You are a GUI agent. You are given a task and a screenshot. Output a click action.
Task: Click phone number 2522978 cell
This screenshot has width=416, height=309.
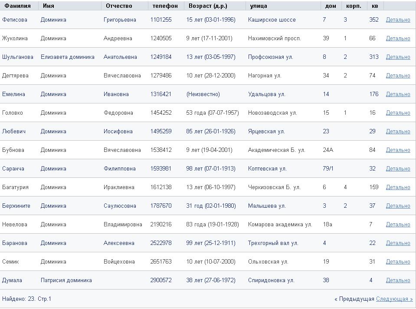coord(161,243)
